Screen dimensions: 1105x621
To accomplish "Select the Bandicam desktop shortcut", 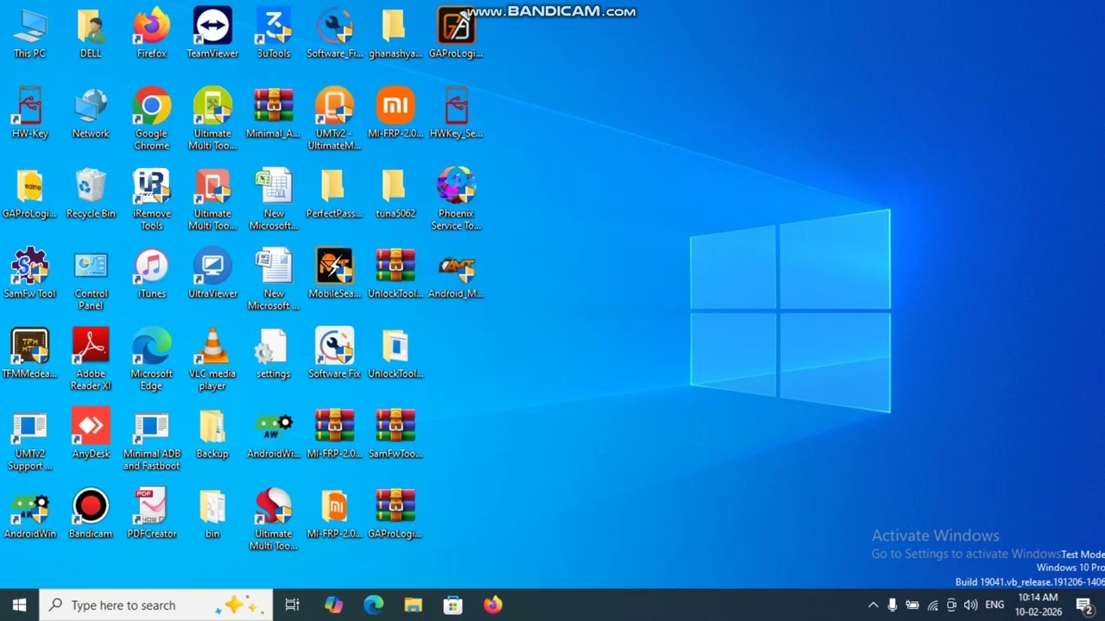I will pos(91,514).
